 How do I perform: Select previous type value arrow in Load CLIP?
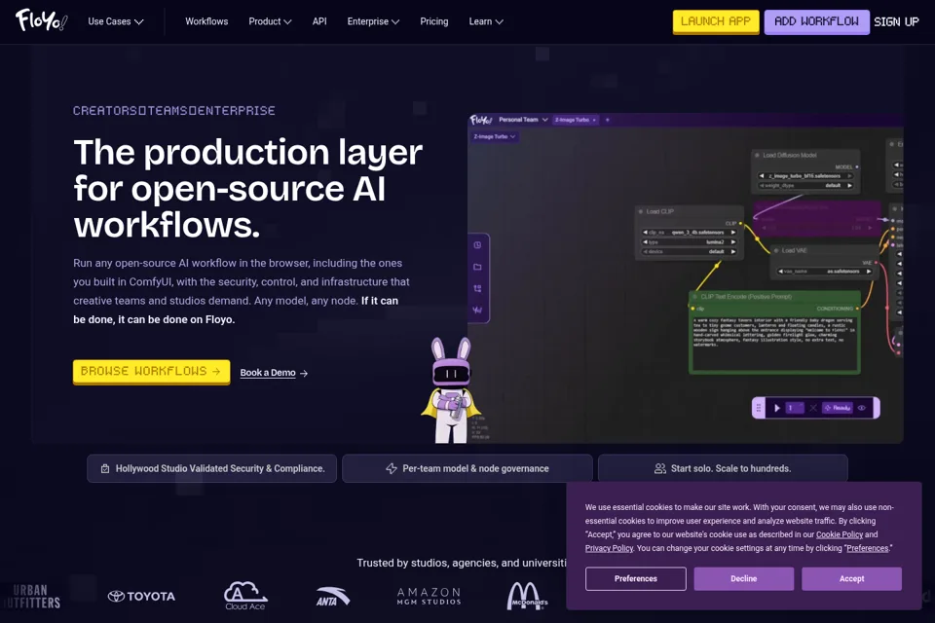point(645,242)
